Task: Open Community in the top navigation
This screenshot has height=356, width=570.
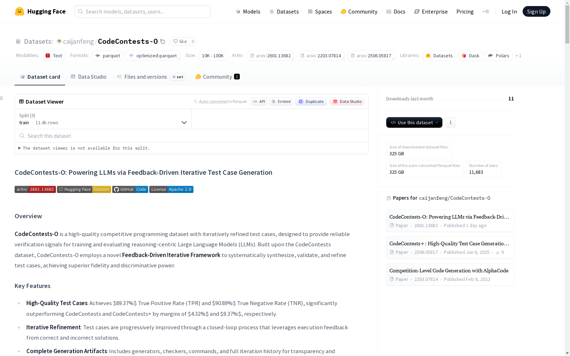Action: click(x=359, y=11)
